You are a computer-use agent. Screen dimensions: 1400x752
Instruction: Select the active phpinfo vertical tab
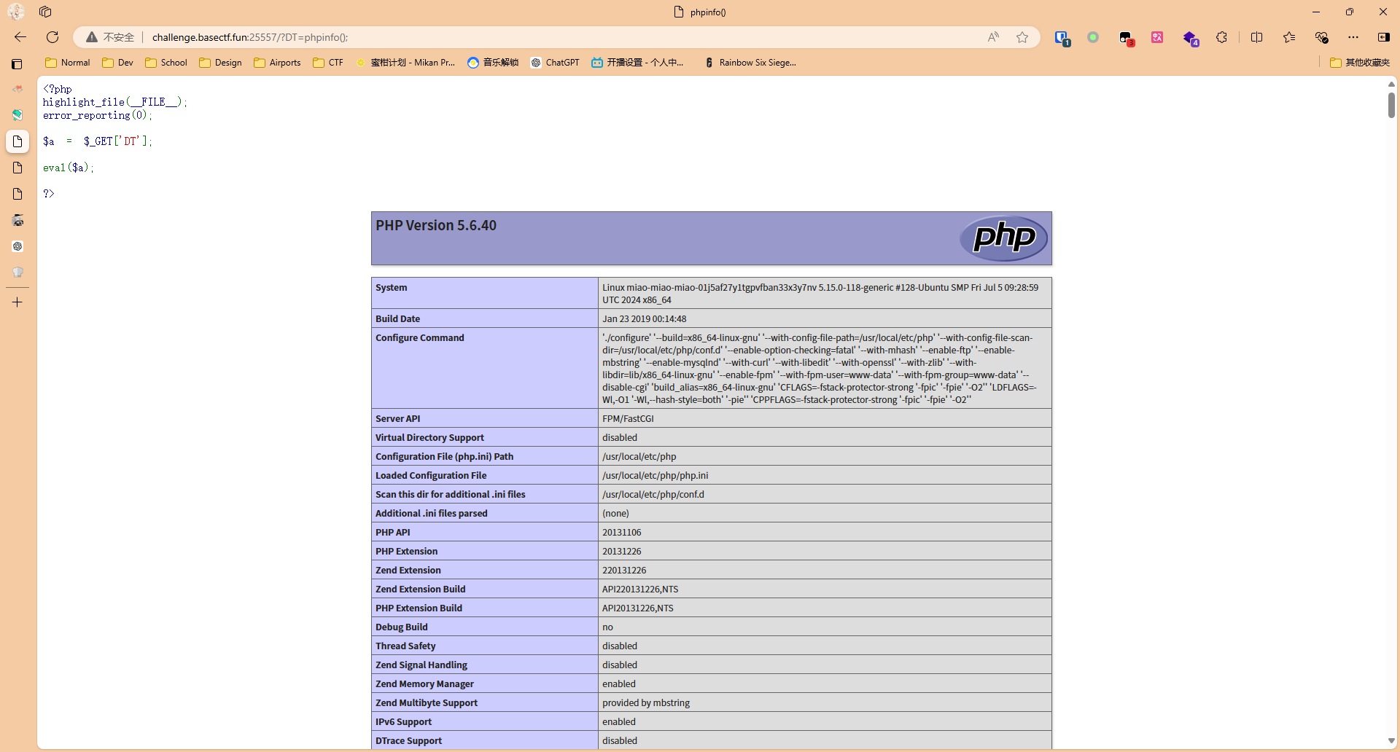point(17,141)
